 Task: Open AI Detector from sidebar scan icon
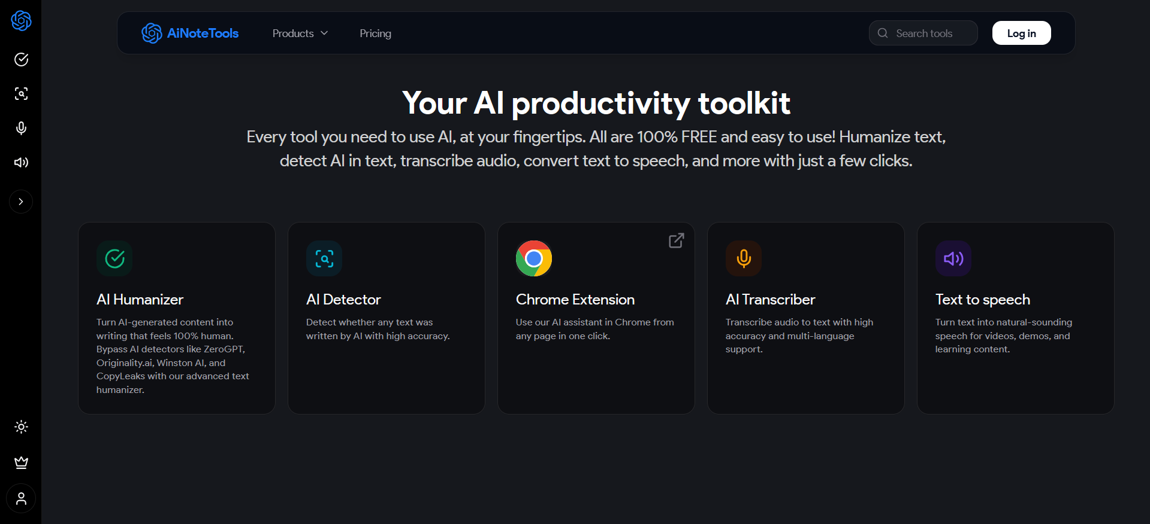tap(21, 93)
